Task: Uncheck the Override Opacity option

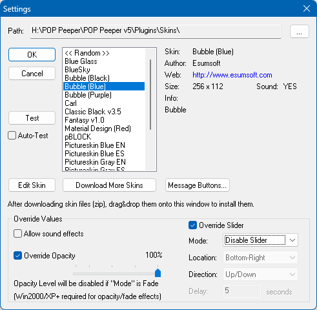Action: [17, 256]
